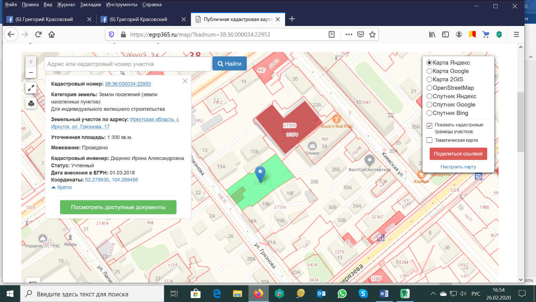
Task: Select Спутник Bing radio button
Action: click(x=429, y=113)
